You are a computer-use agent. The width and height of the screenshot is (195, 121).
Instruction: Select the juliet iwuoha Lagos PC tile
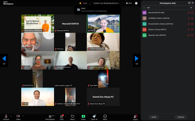click(x=71, y=78)
